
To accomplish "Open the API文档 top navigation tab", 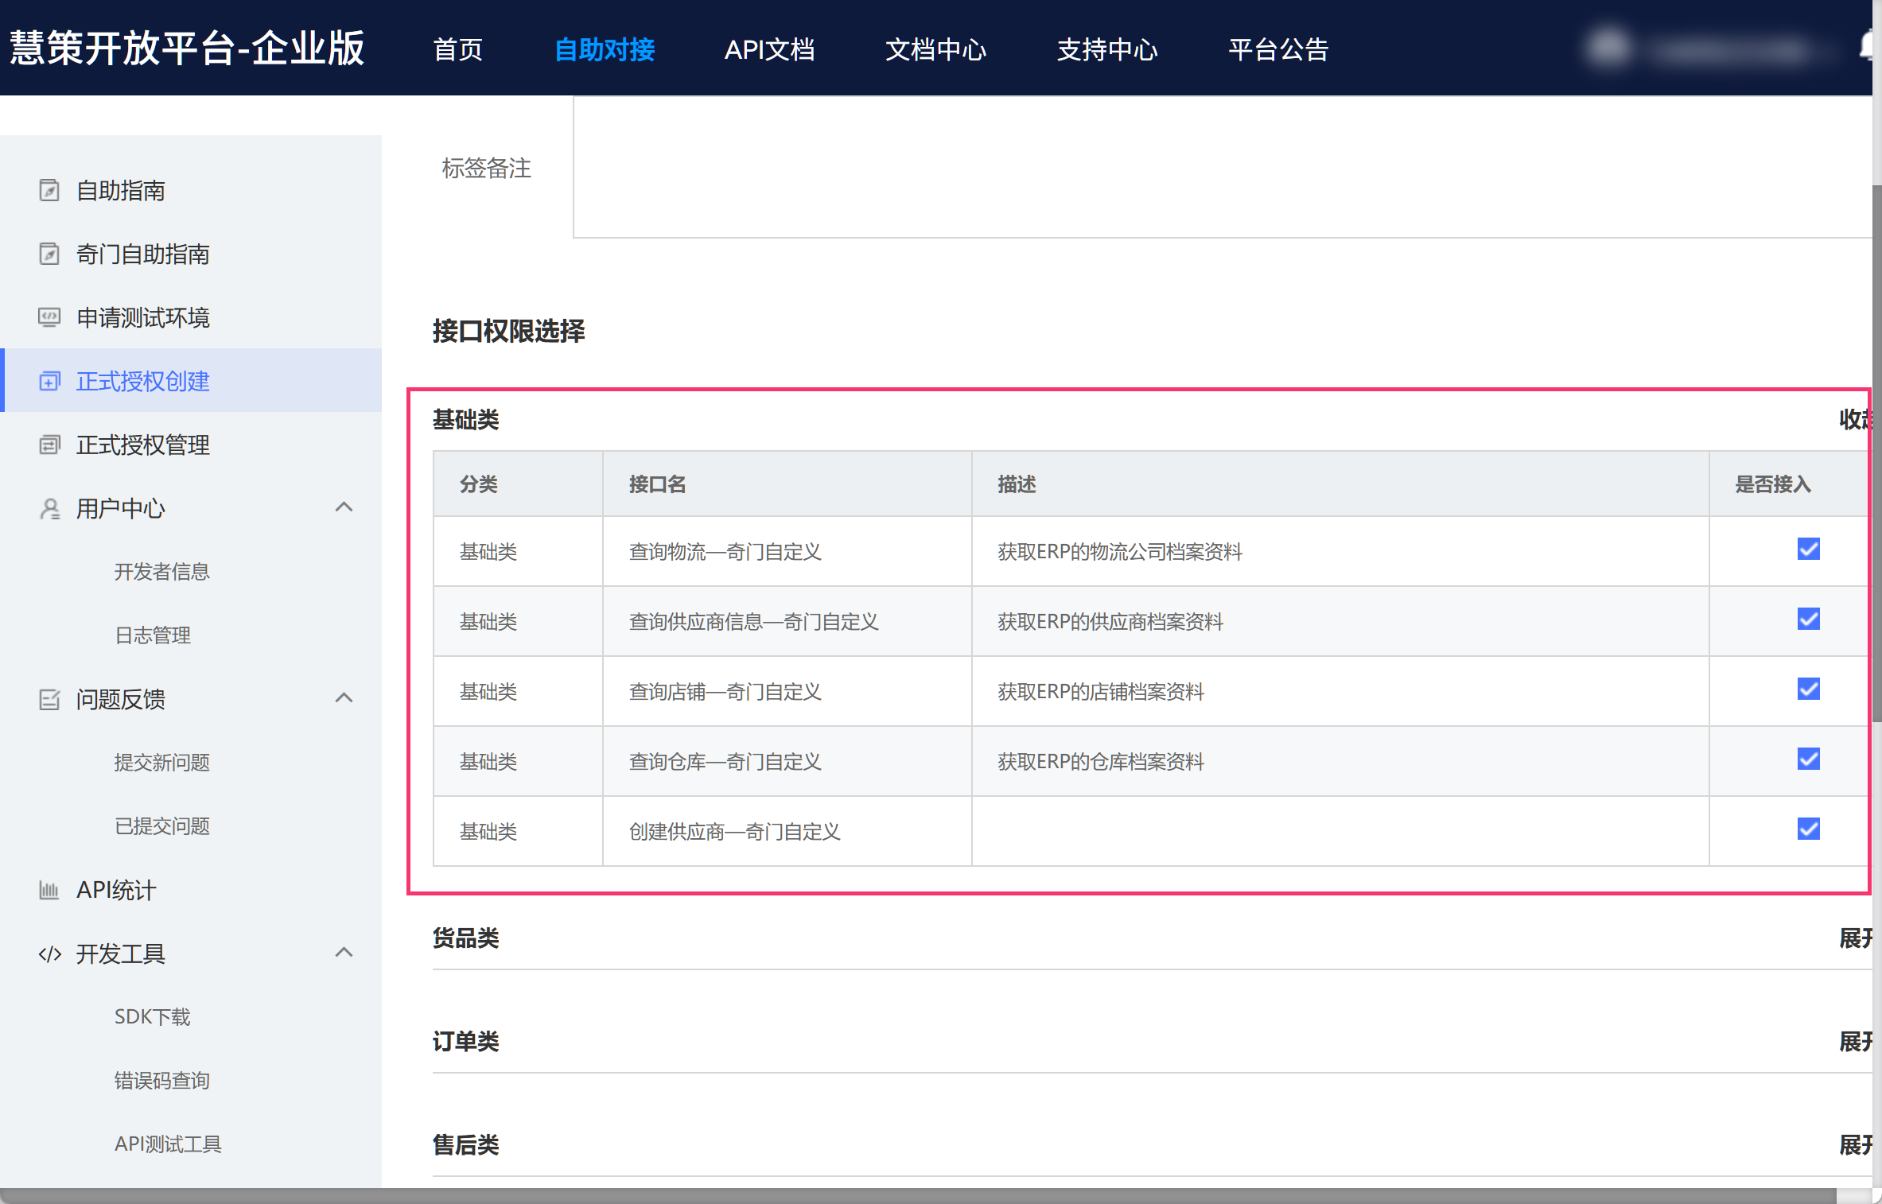I will click(768, 49).
